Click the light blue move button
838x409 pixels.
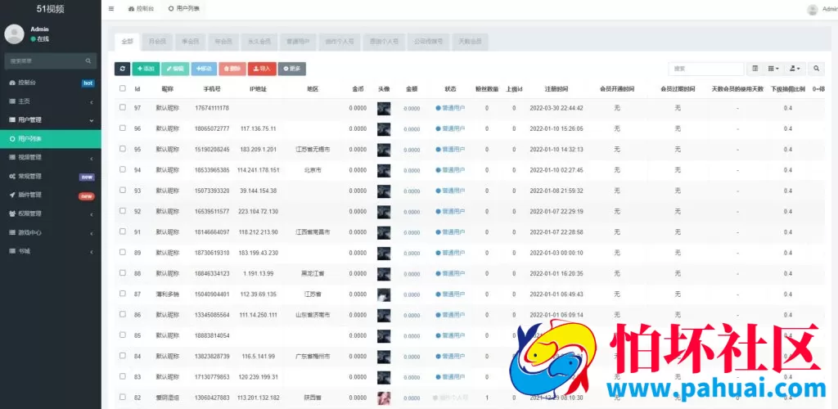(204, 69)
